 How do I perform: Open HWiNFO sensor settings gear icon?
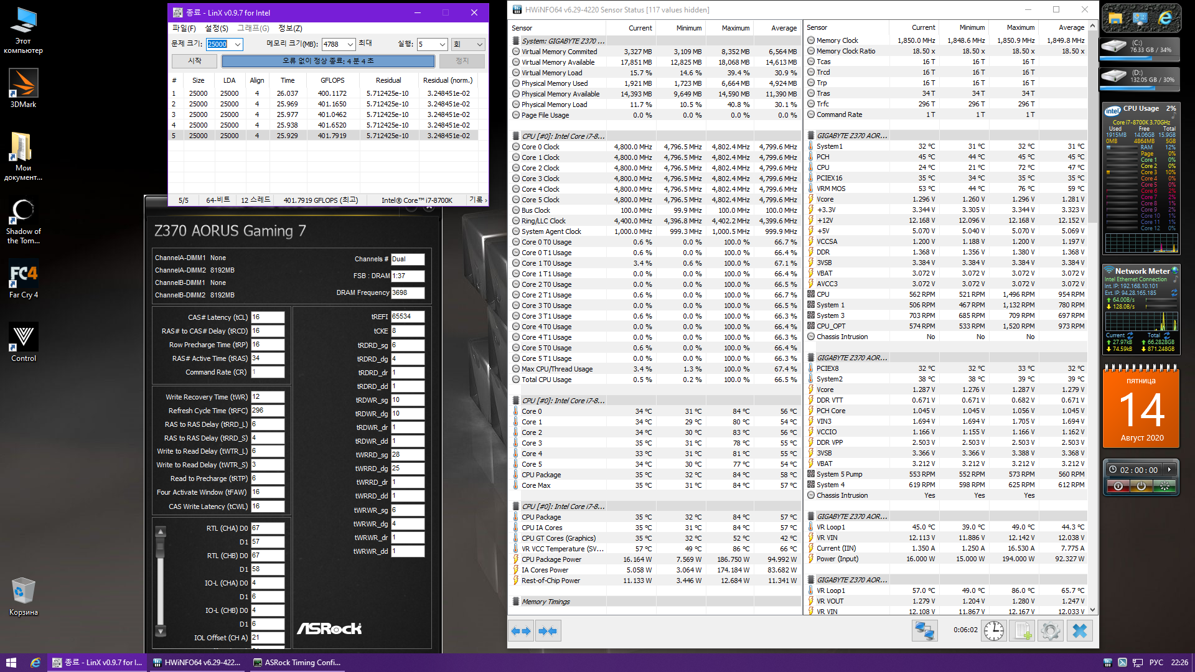(x=1051, y=631)
